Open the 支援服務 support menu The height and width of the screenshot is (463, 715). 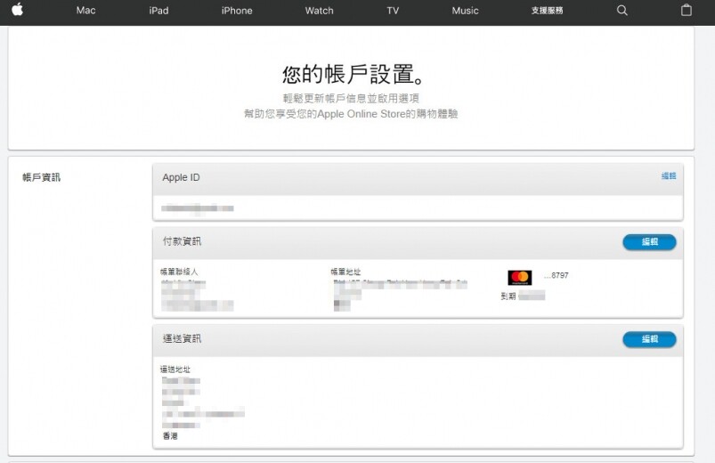tap(547, 11)
